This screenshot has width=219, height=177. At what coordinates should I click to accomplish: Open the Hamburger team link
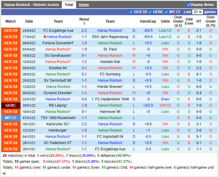click(x=57, y=130)
